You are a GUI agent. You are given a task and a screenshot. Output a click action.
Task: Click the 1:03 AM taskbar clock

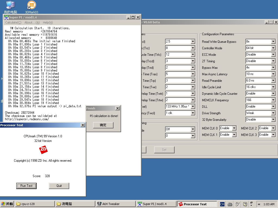(x=269, y=204)
